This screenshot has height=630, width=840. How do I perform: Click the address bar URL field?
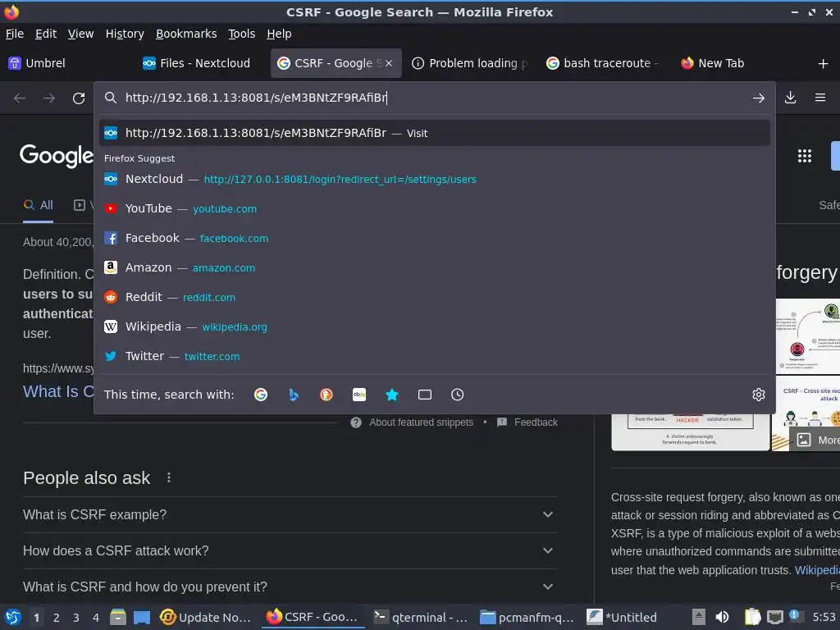[435, 98]
